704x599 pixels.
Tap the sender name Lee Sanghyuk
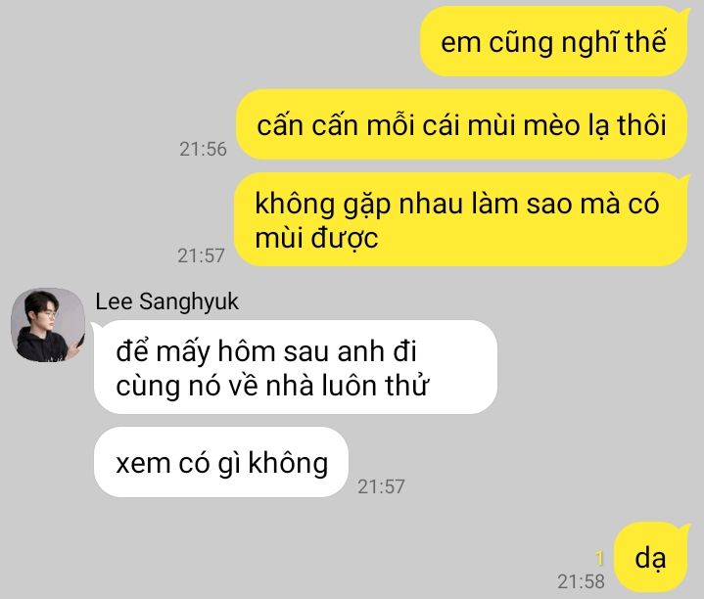click(x=166, y=301)
